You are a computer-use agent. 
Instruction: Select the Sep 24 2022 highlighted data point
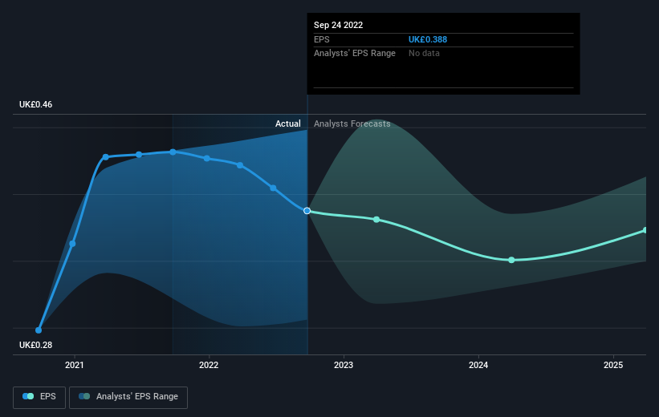[307, 211]
